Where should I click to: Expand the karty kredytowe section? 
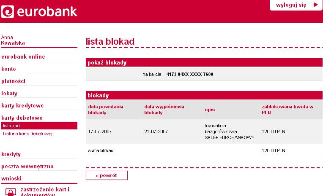pyautogui.click(x=23, y=106)
